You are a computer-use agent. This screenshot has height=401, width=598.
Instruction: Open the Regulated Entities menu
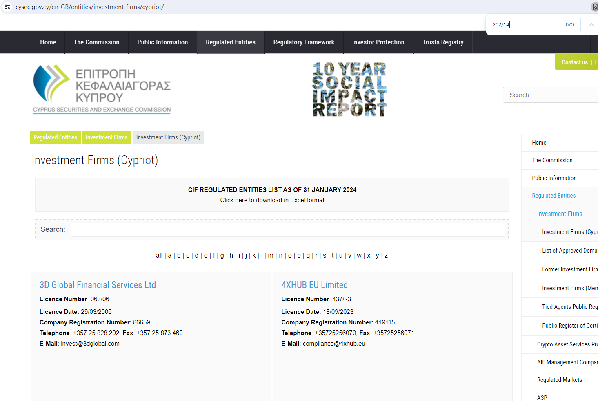(x=231, y=42)
